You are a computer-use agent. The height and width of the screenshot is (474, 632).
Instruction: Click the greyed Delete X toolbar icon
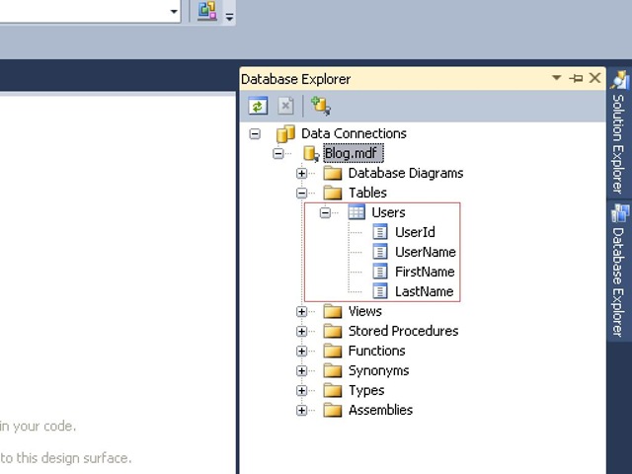285,106
